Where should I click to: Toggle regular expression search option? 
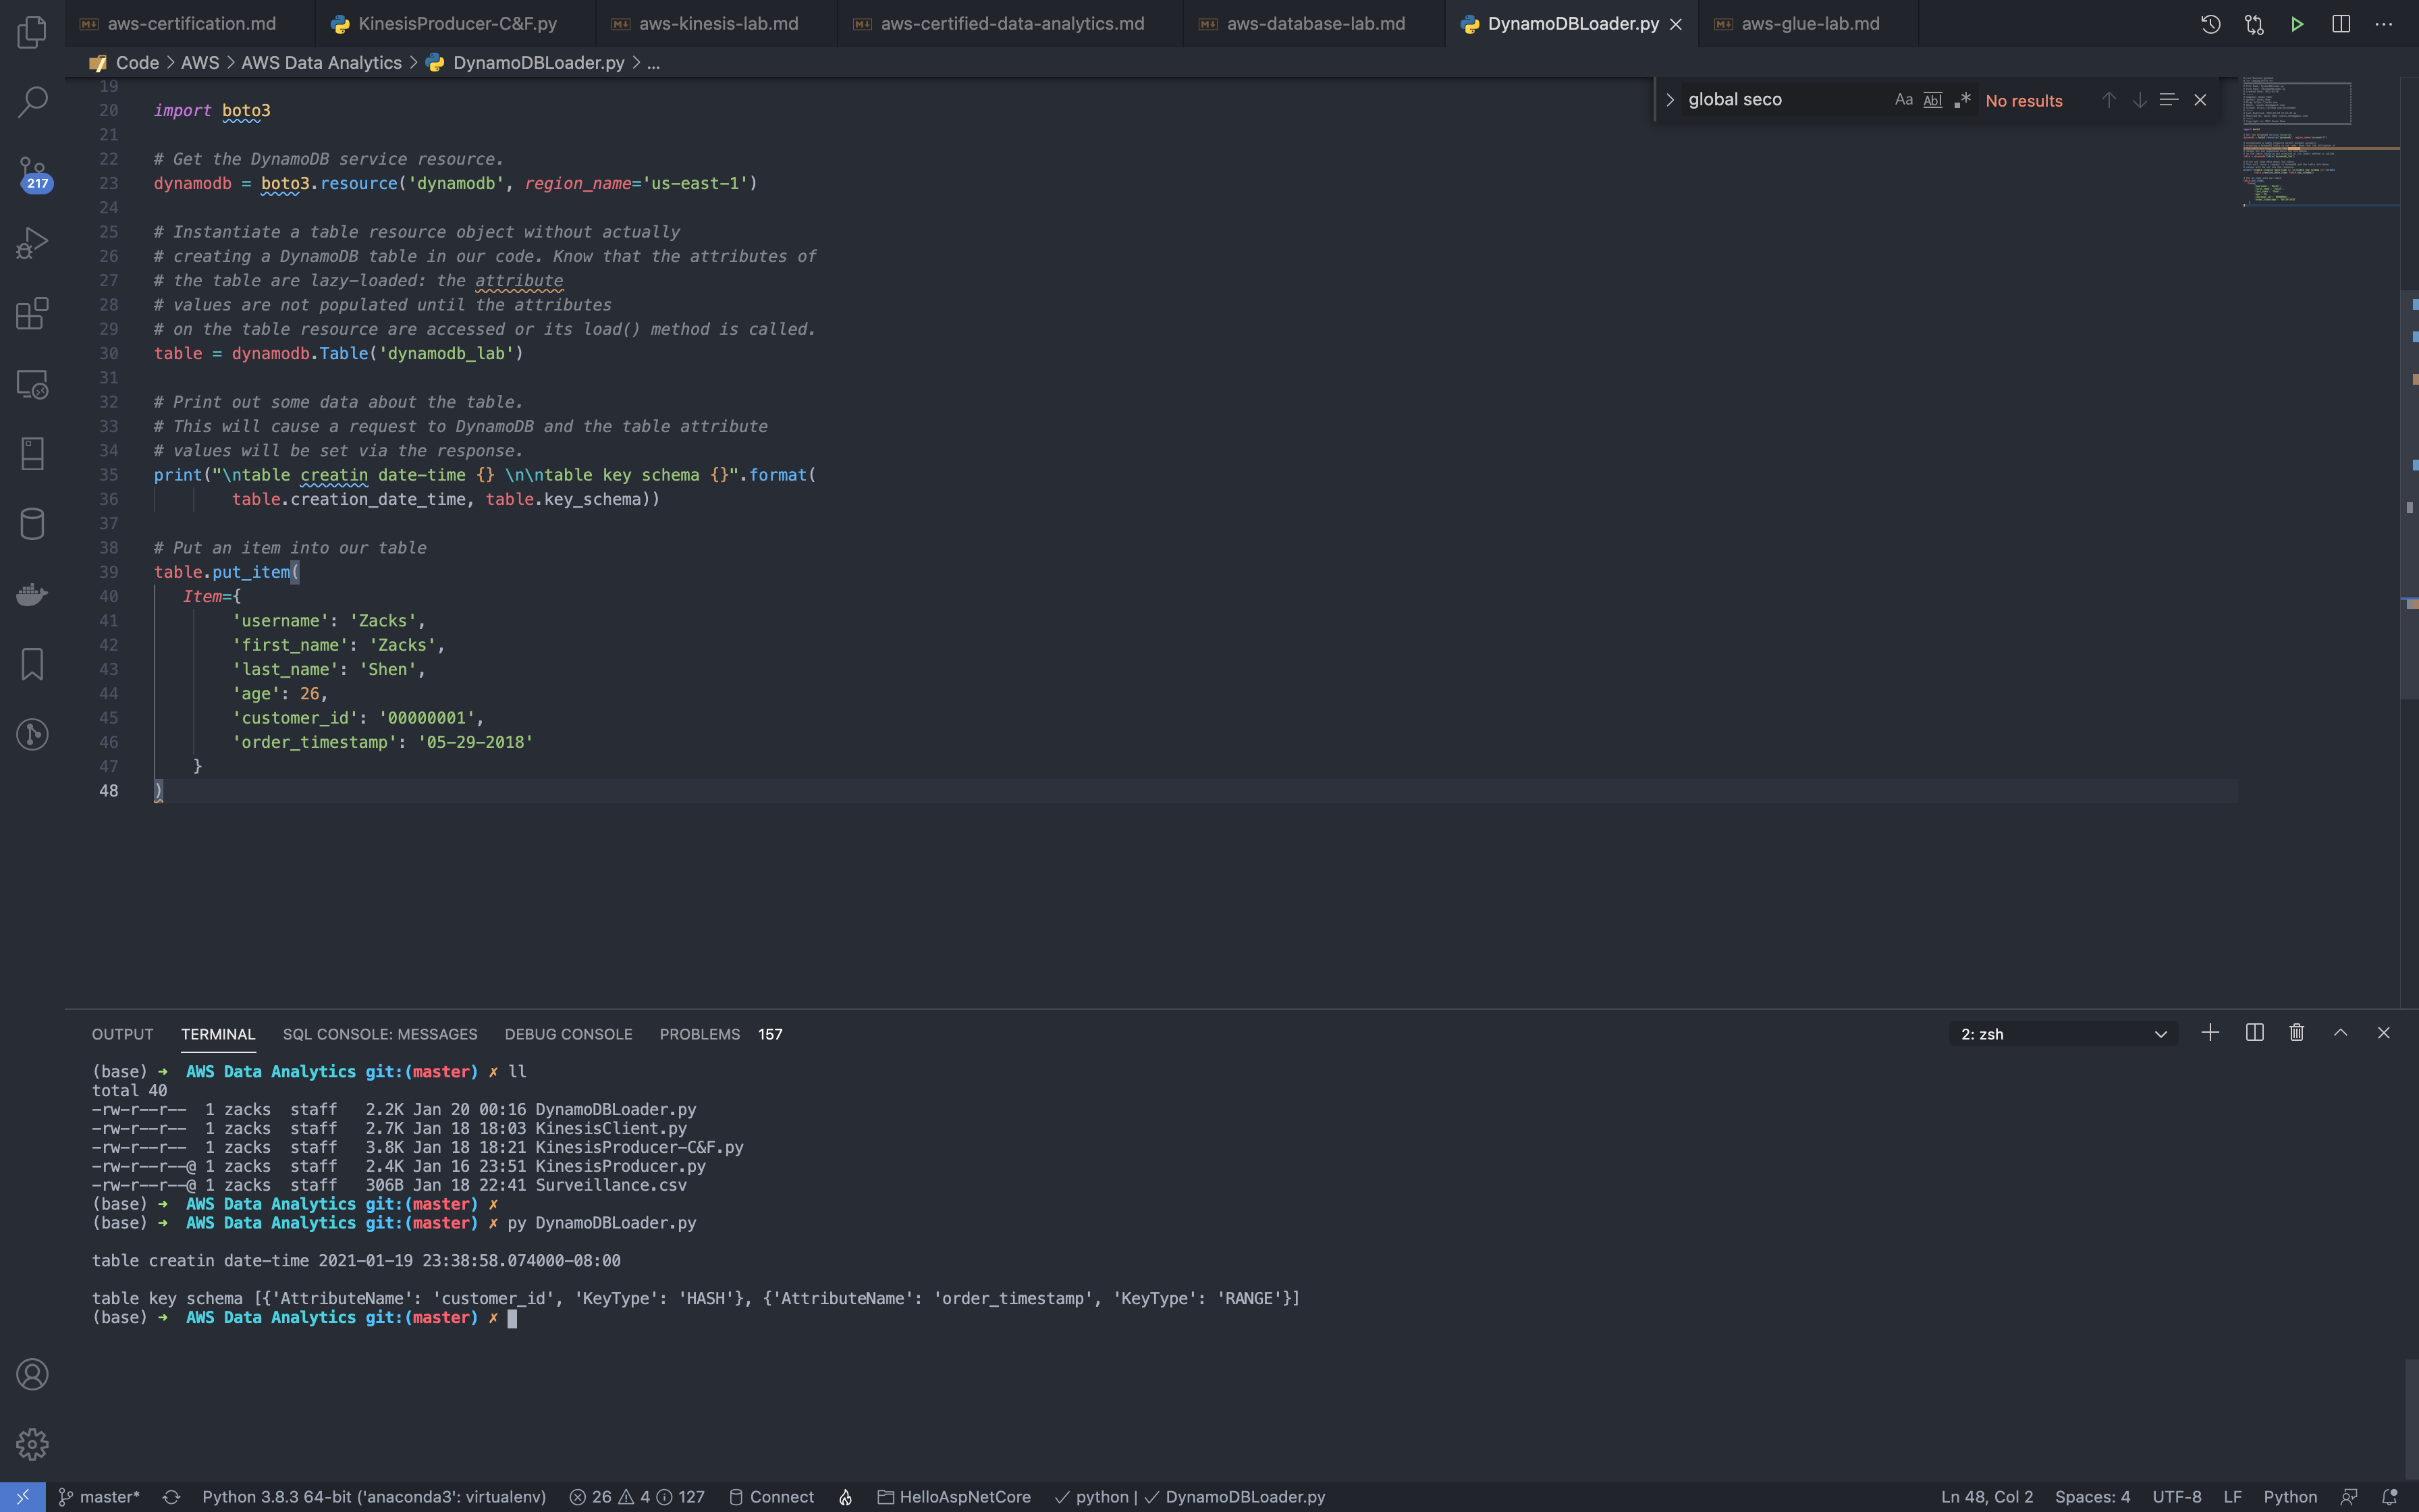[1962, 100]
